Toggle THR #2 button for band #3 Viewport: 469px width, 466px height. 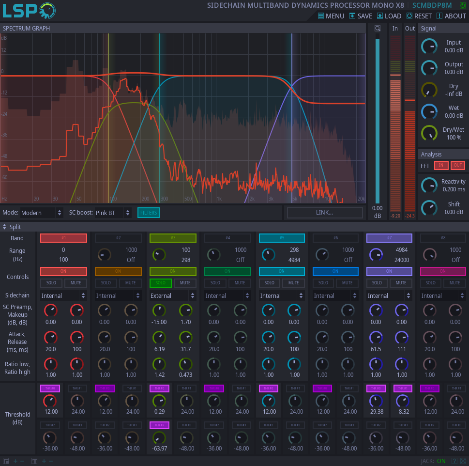pos(159,425)
